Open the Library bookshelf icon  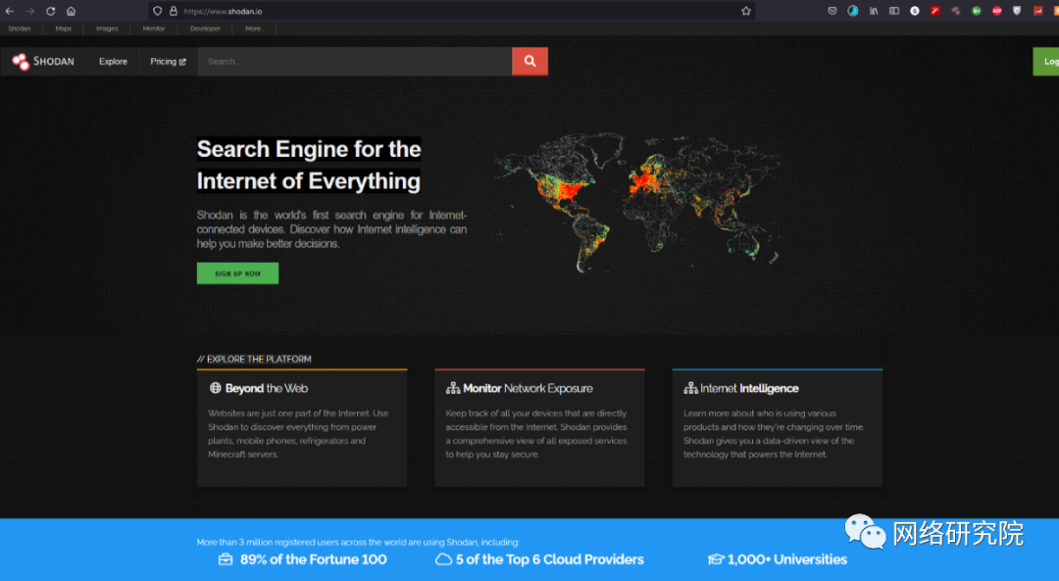pyautogui.click(x=874, y=11)
